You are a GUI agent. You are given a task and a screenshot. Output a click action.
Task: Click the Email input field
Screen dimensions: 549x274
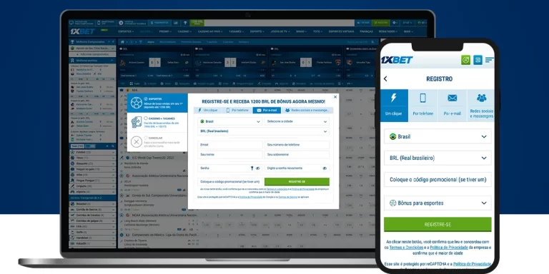click(230, 145)
